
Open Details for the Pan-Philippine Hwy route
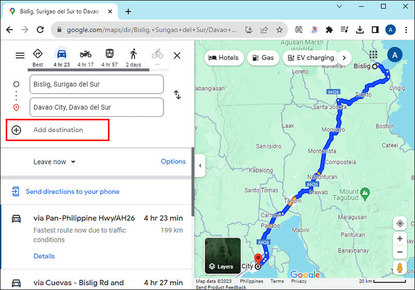(x=44, y=256)
